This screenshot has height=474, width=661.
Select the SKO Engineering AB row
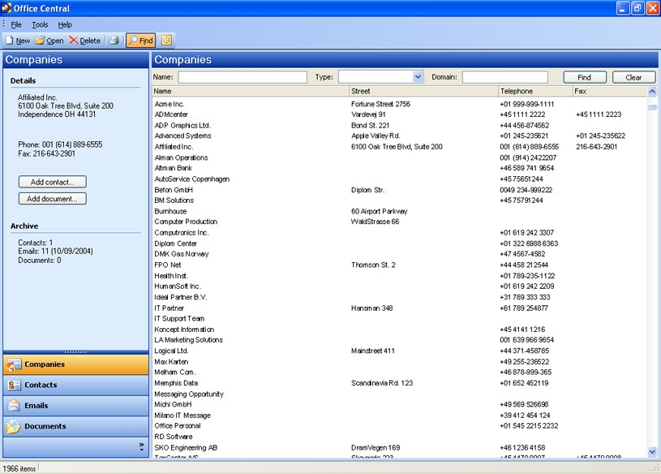click(x=399, y=447)
